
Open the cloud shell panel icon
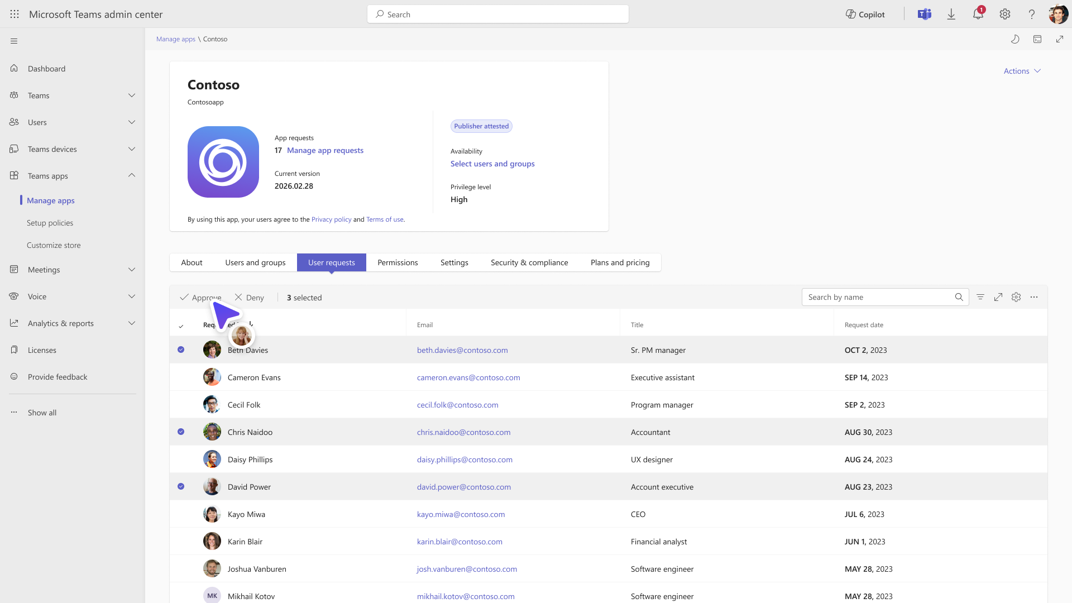1037,39
